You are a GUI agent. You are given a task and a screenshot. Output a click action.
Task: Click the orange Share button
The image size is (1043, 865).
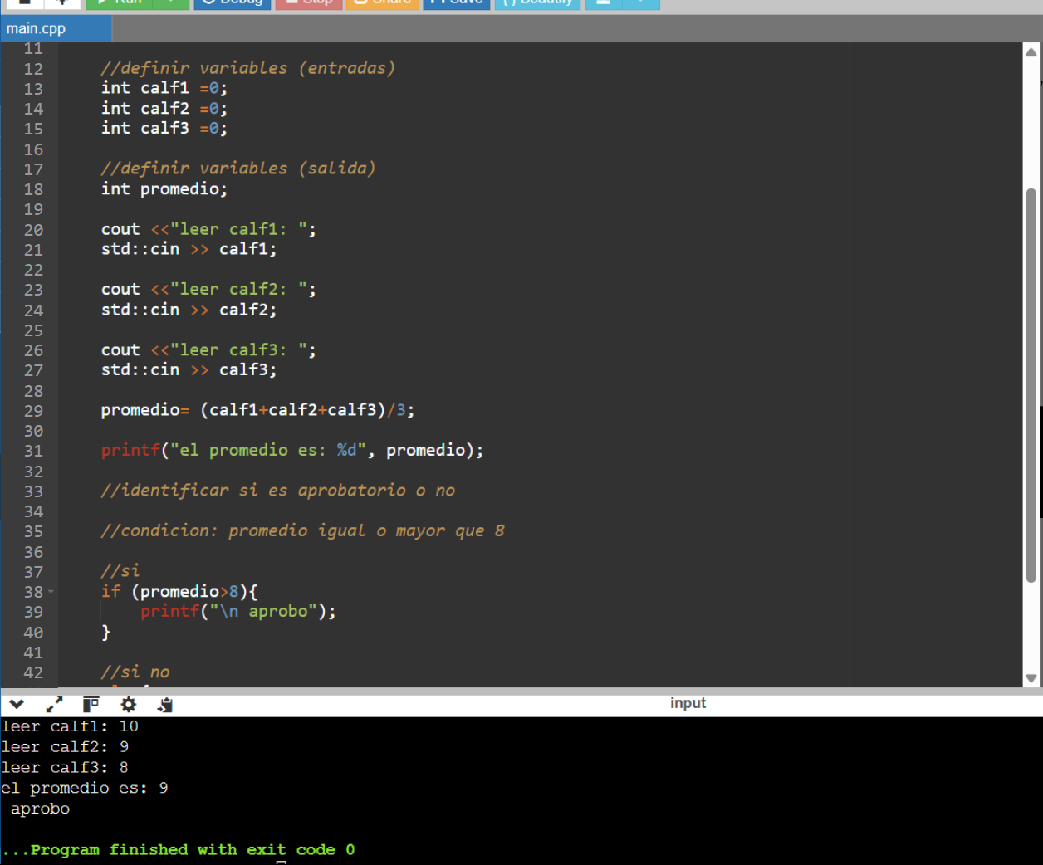click(383, 2)
